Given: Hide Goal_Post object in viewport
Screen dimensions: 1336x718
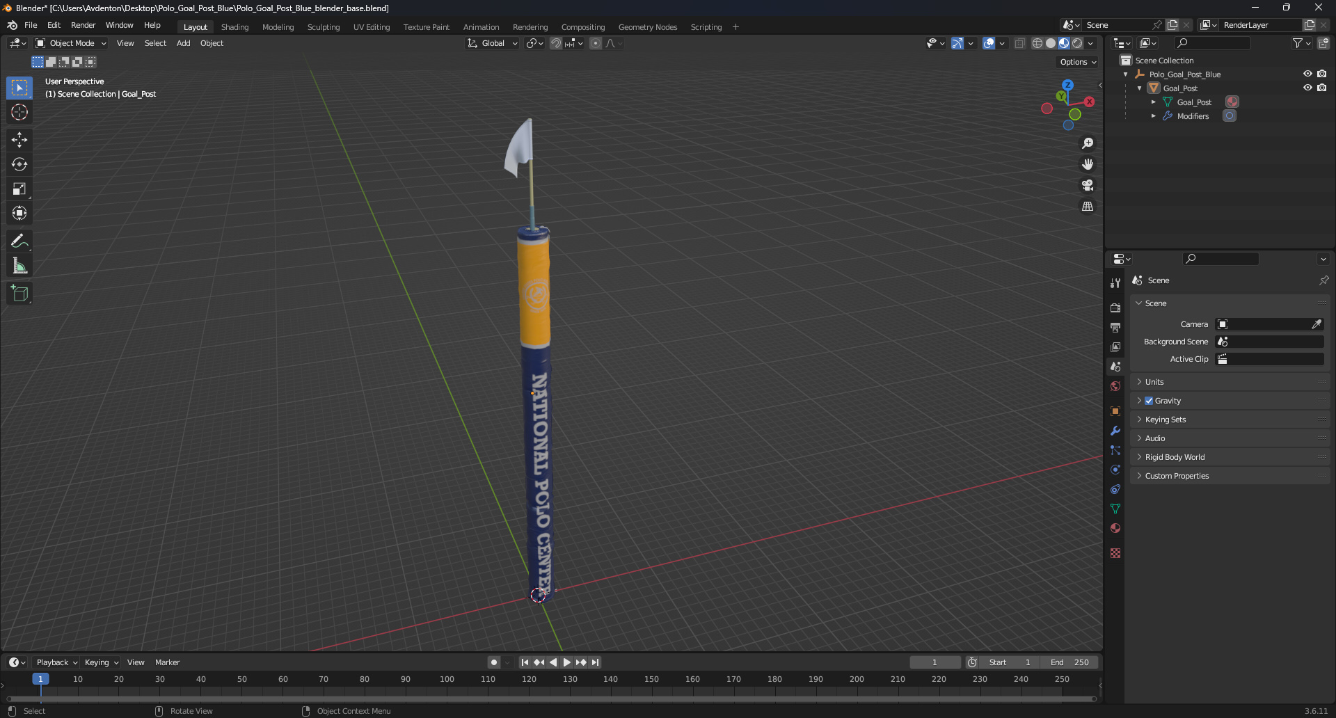Looking at the screenshot, I should tap(1307, 88).
